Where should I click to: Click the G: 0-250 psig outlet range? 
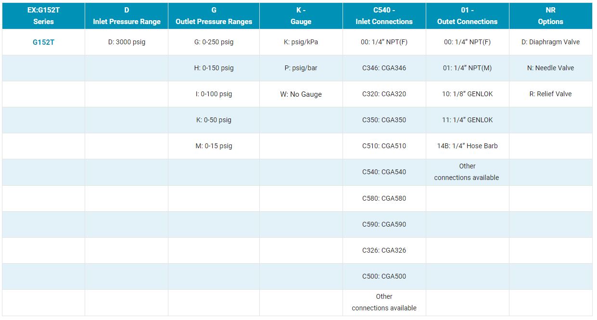(214, 42)
